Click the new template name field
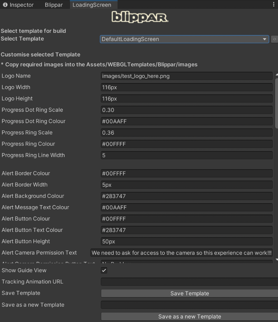 point(189,305)
